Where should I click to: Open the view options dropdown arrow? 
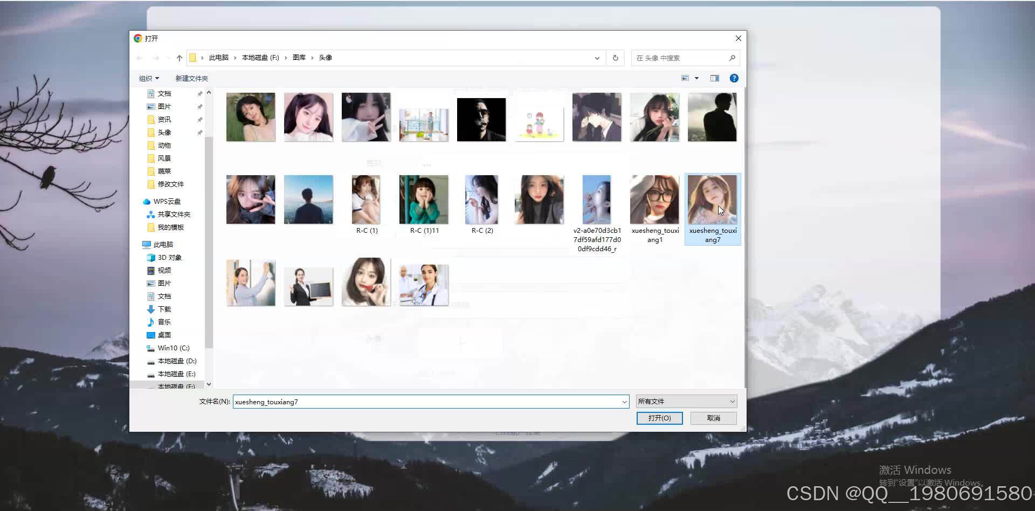(696, 78)
